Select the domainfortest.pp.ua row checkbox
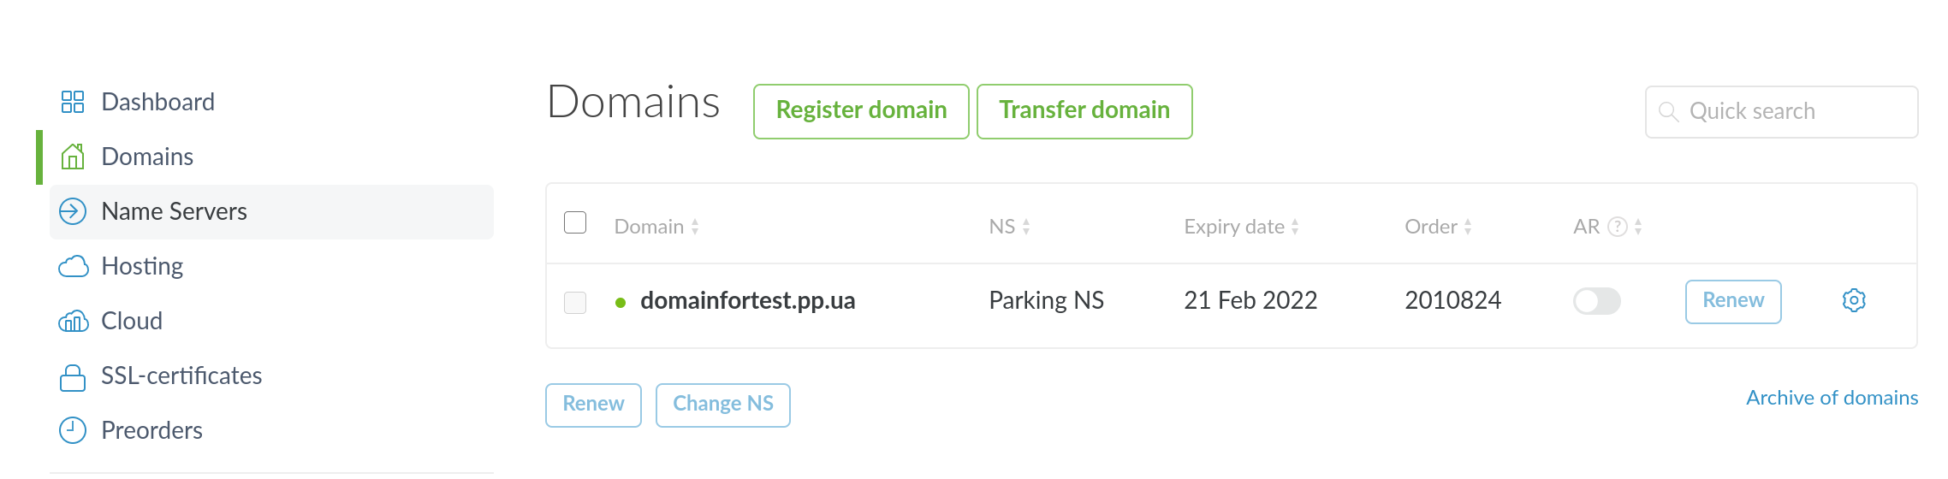This screenshot has width=1948, height=479. pyautogui.click(x=575, y=303)
